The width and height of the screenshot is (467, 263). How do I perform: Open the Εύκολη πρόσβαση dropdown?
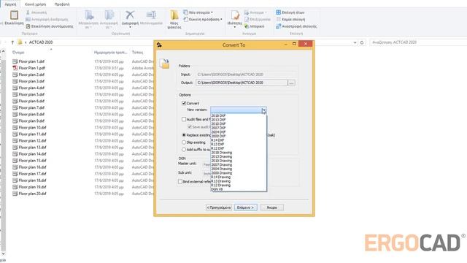pos(221,20)
